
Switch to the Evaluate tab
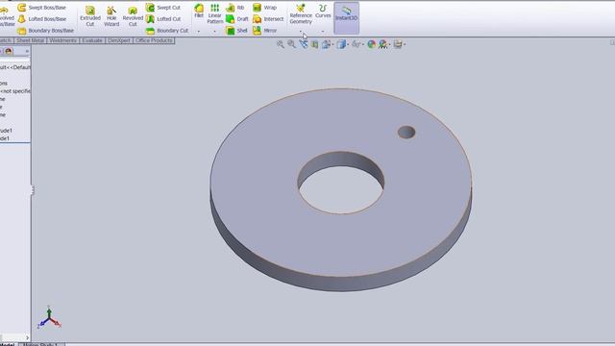click(x=92, y=40)
